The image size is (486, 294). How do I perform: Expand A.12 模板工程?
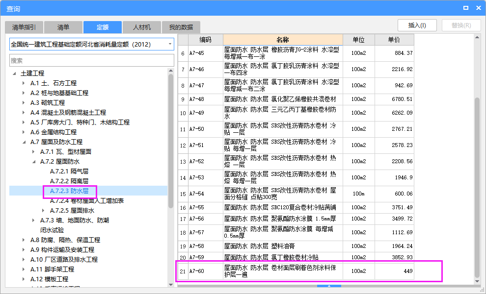(24, 279)
